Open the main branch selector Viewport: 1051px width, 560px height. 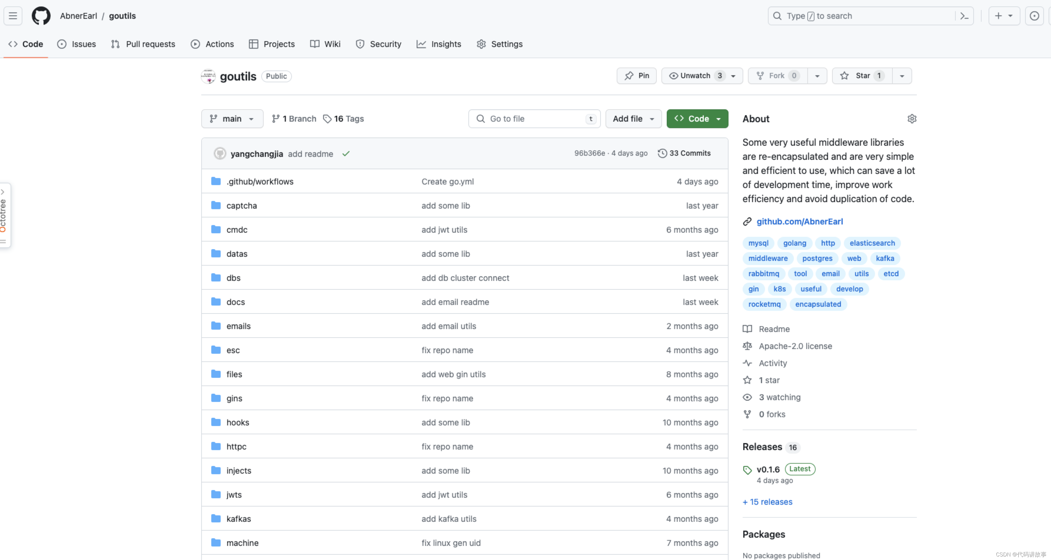232,118
